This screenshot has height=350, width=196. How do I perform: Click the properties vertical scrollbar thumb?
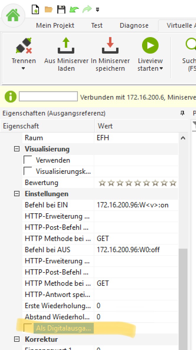[183, 299]
